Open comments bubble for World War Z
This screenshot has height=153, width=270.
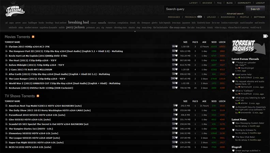175,83
